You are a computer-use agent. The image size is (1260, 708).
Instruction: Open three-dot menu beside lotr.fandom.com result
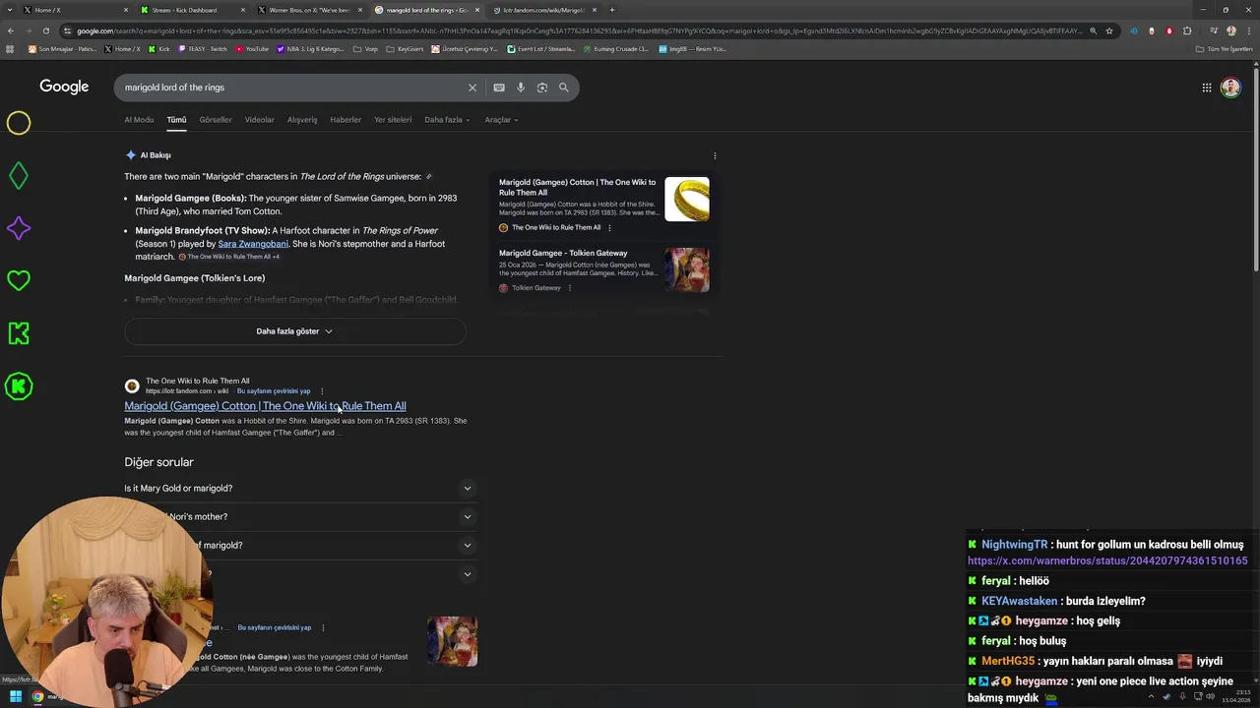click(322, 391)
